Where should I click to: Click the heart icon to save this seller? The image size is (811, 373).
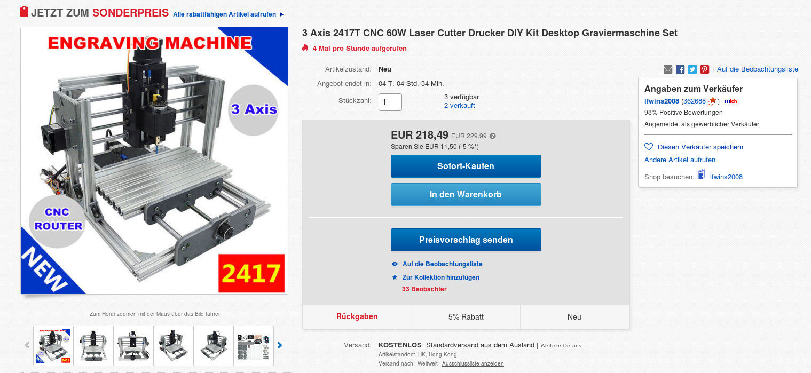pyautogui.click(x=649, y=147)
